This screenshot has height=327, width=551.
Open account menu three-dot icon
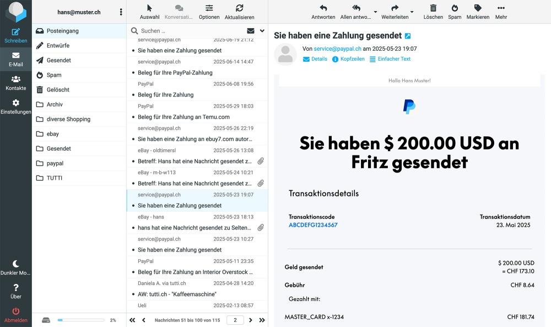pos(121,12)
